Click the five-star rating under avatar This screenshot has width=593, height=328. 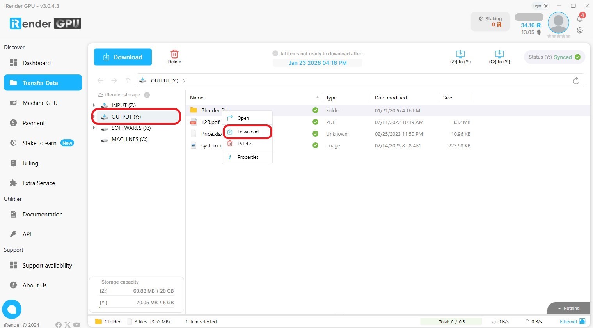click(x=558, y=36)
